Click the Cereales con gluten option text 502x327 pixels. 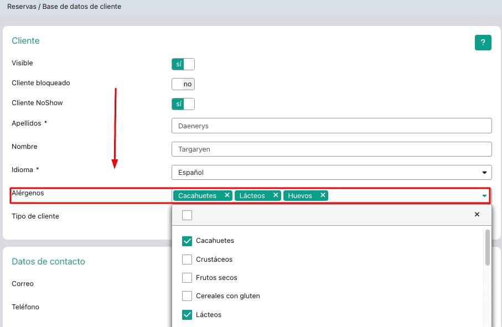[x=228, y=296]
